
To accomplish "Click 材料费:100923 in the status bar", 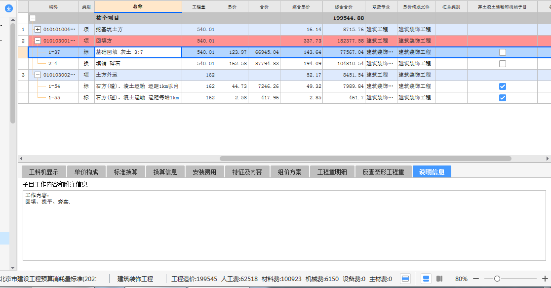I will click(x=281, y=279).
